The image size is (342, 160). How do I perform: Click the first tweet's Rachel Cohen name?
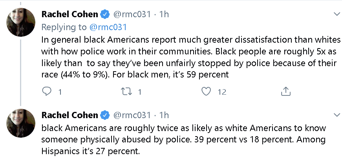(69, 14)
